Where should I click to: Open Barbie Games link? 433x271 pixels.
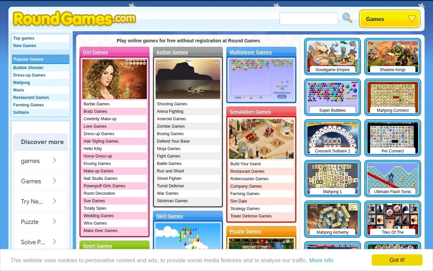(x=96, y=104)
